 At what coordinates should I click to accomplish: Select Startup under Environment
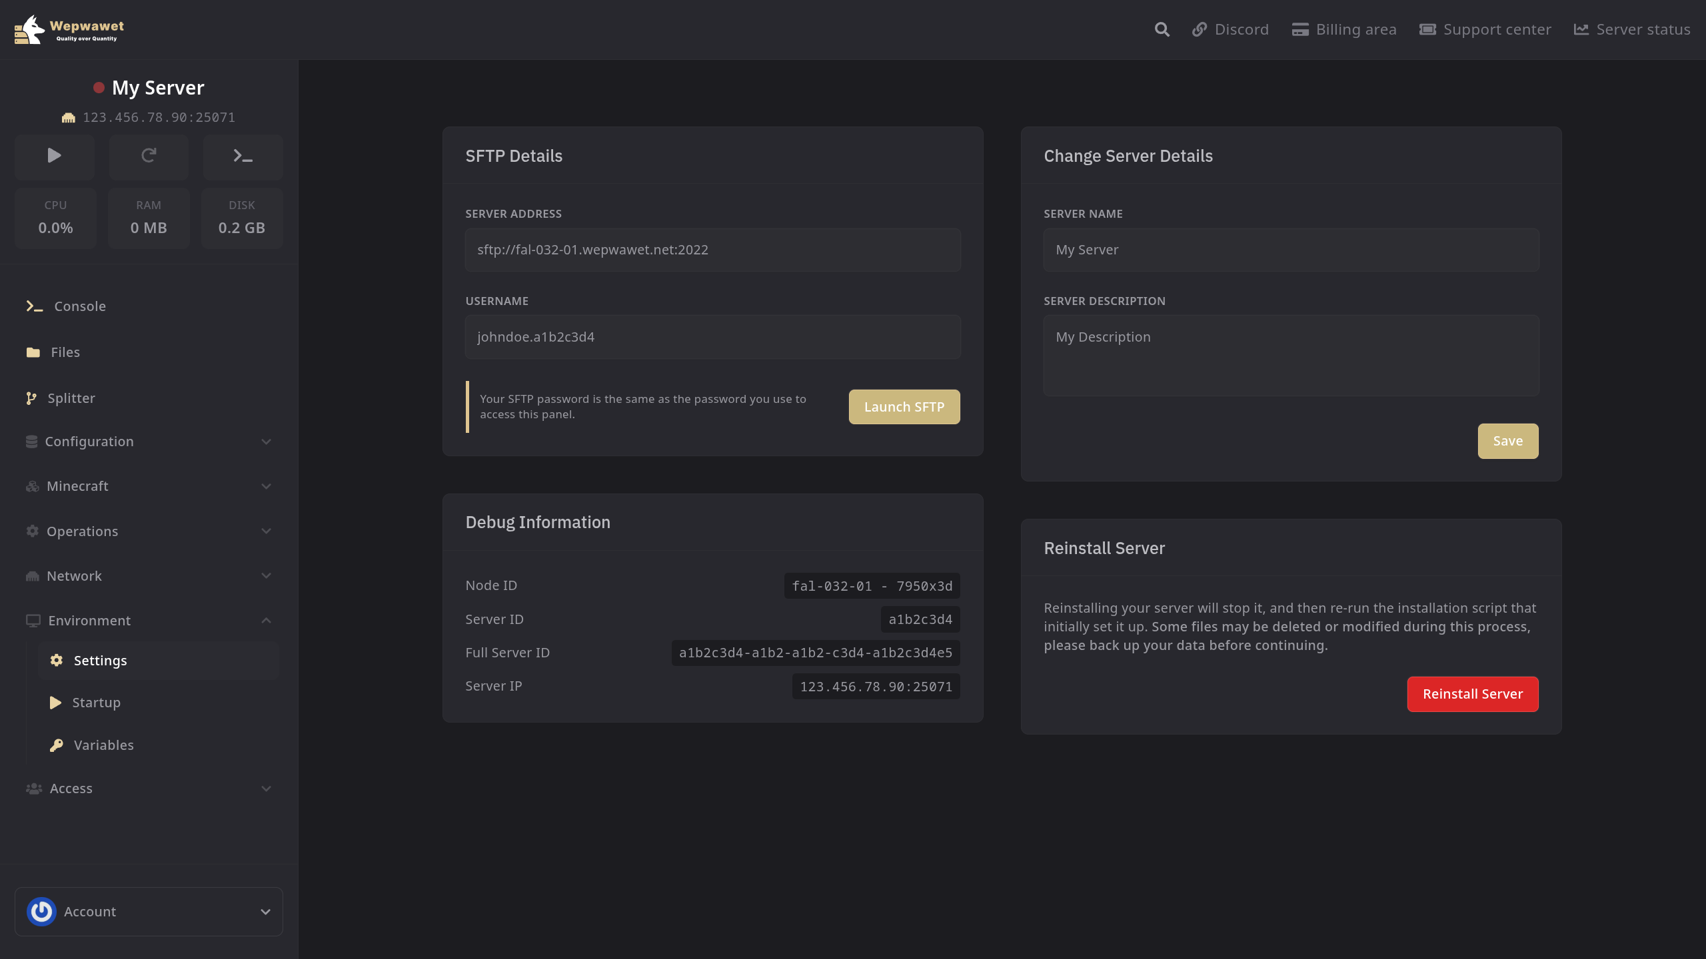[96, 703]
